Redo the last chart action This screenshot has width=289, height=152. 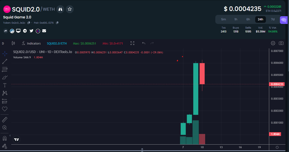152,43
